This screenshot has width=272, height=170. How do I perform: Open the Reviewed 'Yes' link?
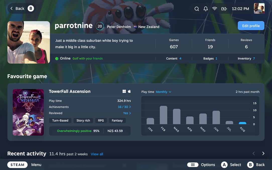point(127,113)
